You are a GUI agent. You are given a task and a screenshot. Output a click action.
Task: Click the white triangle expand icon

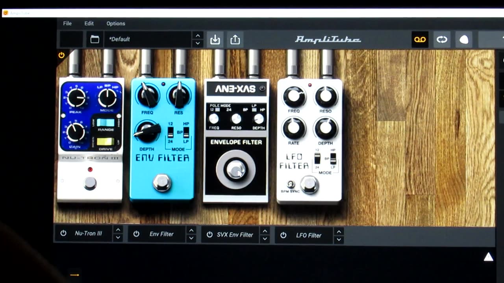(x=488, y=257)
